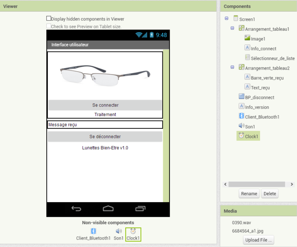Click the Components panel horizontal scrollbar

click(256, 184)
